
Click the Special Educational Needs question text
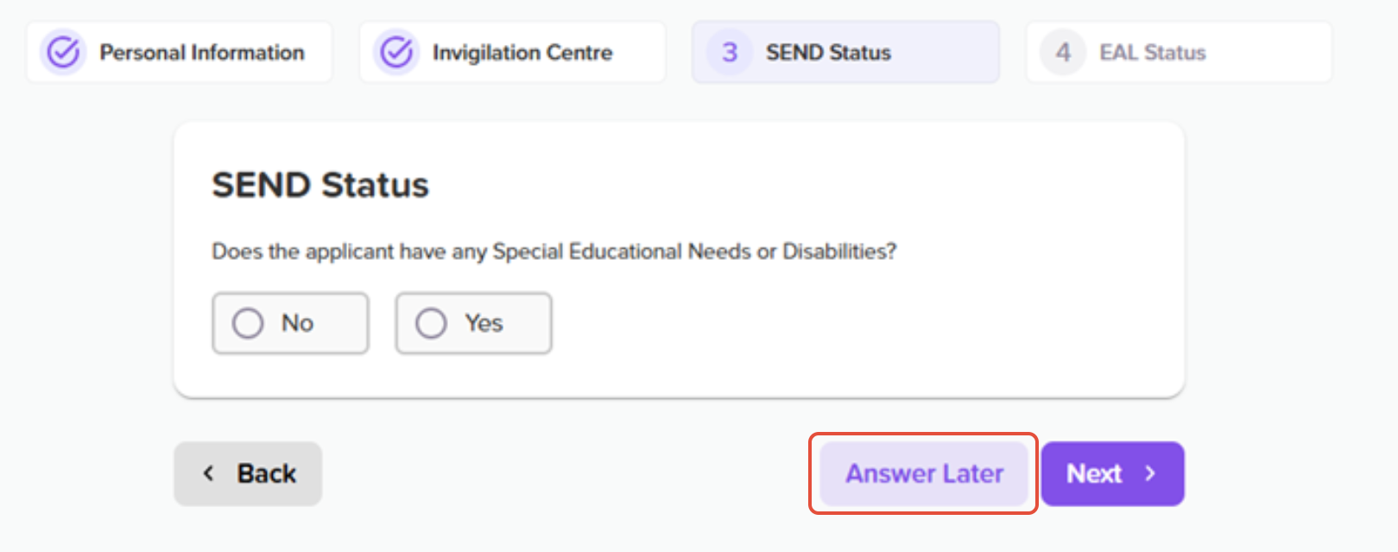[554, 251]
